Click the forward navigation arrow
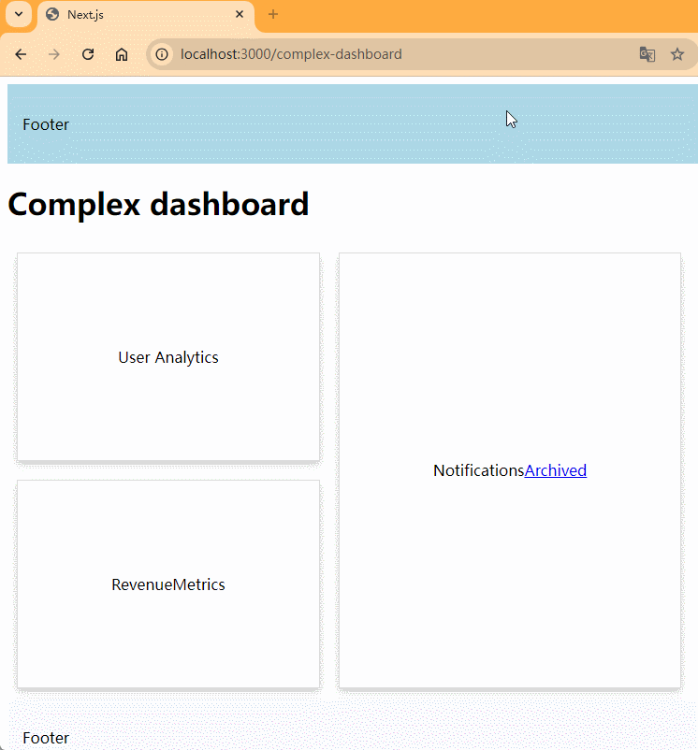Screen dimensions: 698x750 pos(54,54)
